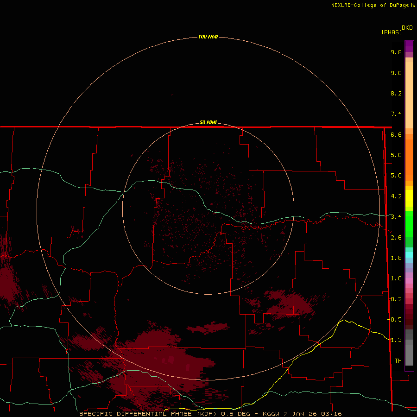The width and height of the screenshot is (417, 417).
Task: Click the 6.6 scale label
Action: click(396, 134)
